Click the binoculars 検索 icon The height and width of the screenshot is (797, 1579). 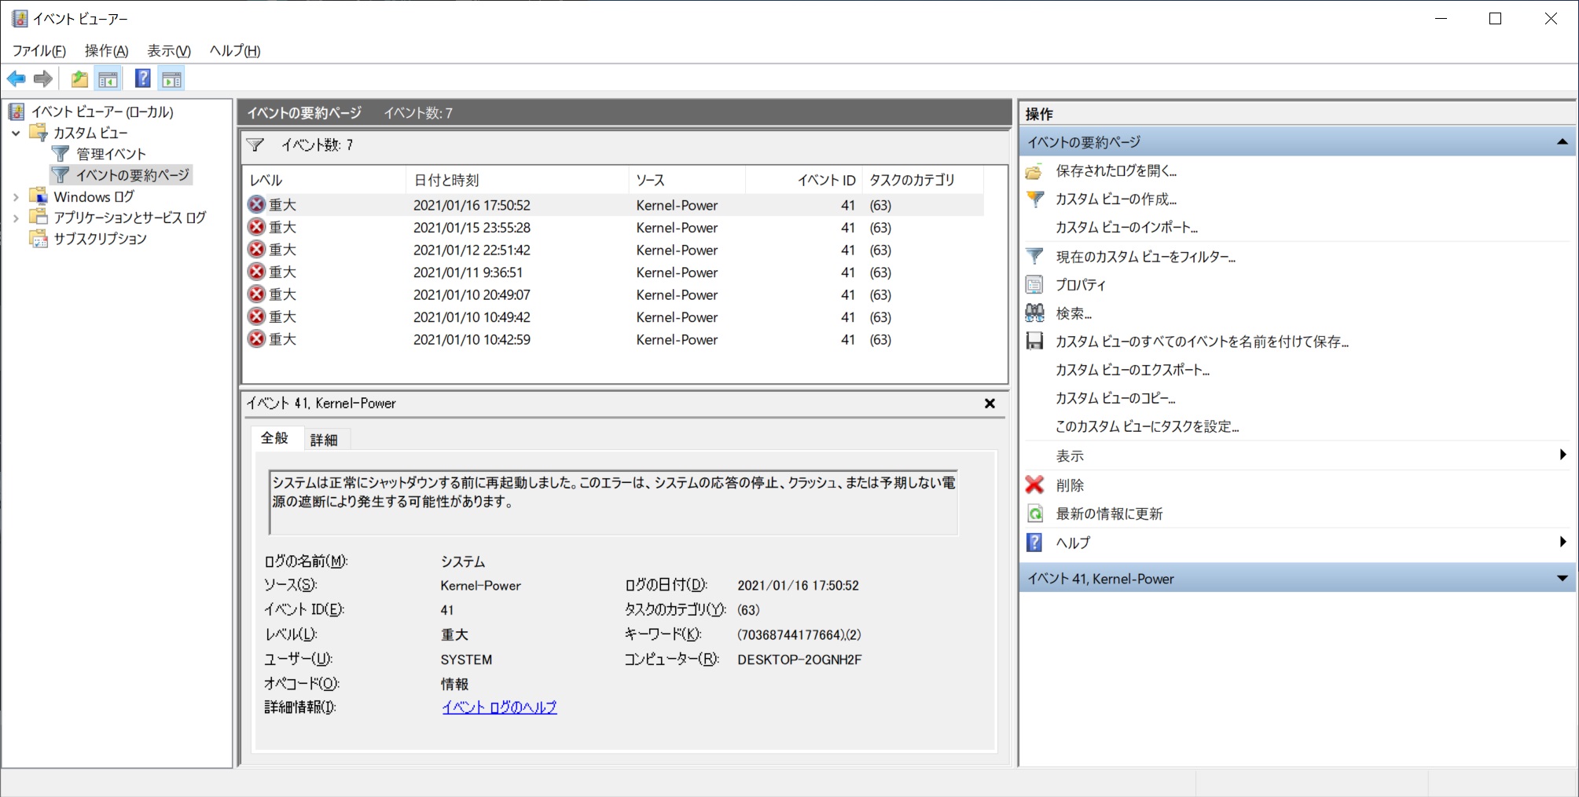pyautogui.click(x=1035, y=313)
